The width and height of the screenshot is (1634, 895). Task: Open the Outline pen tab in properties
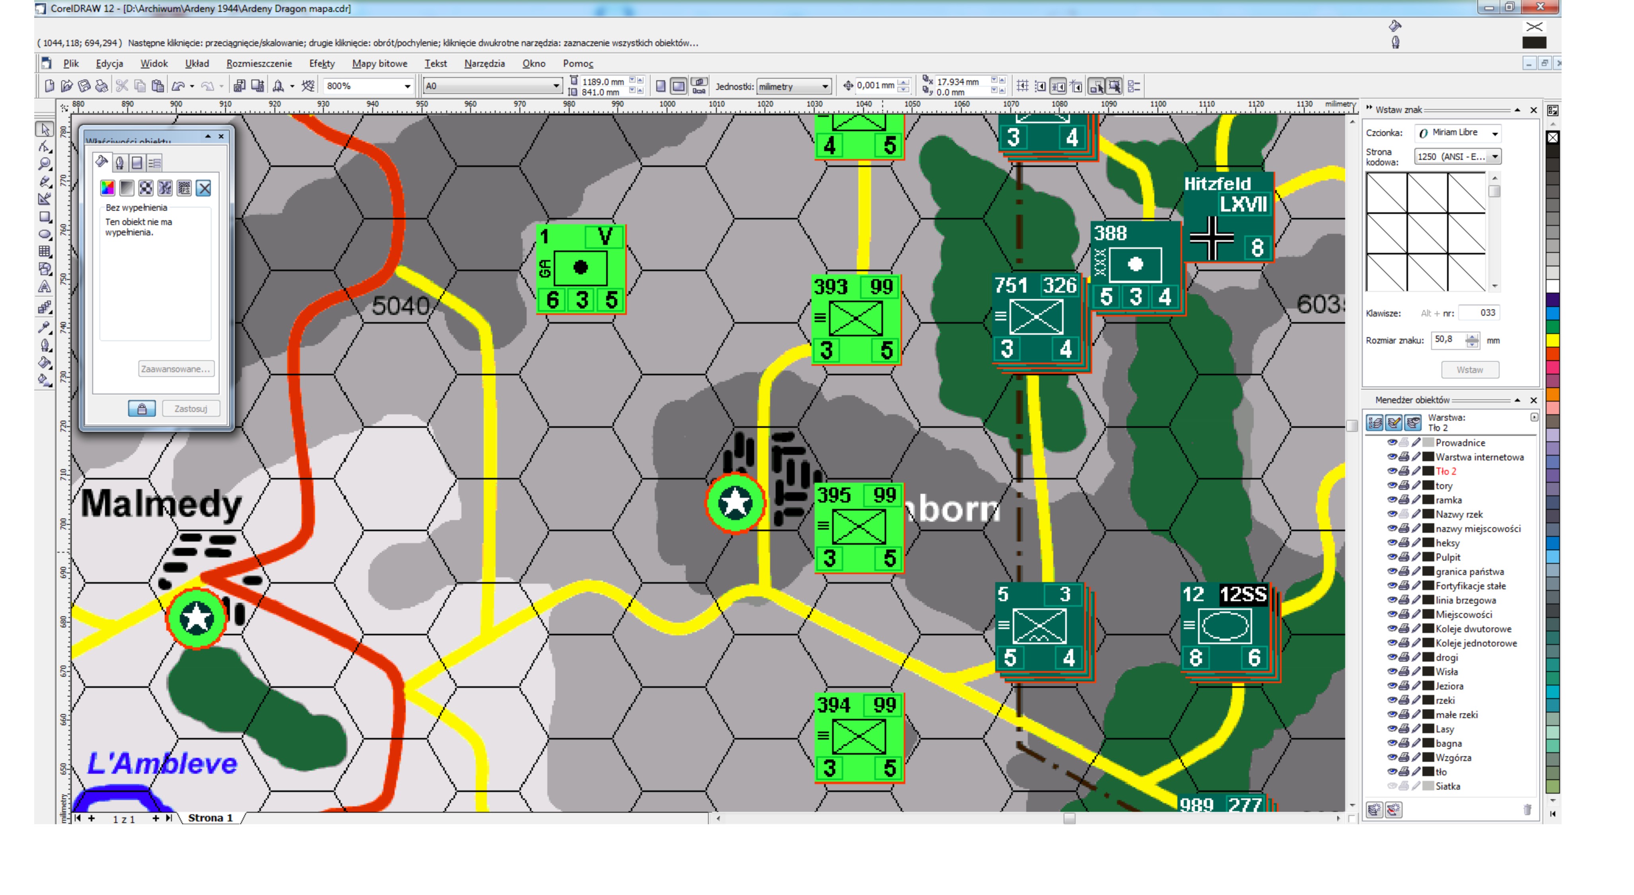(x=119, y=163)
